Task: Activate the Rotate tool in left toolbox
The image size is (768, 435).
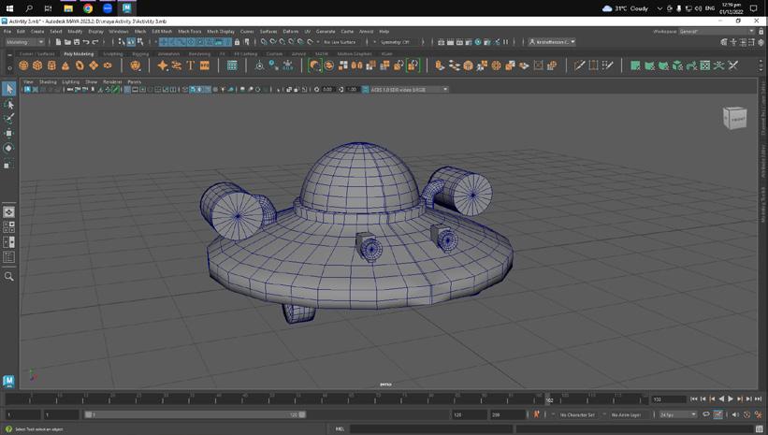Action: coord(9,148)
